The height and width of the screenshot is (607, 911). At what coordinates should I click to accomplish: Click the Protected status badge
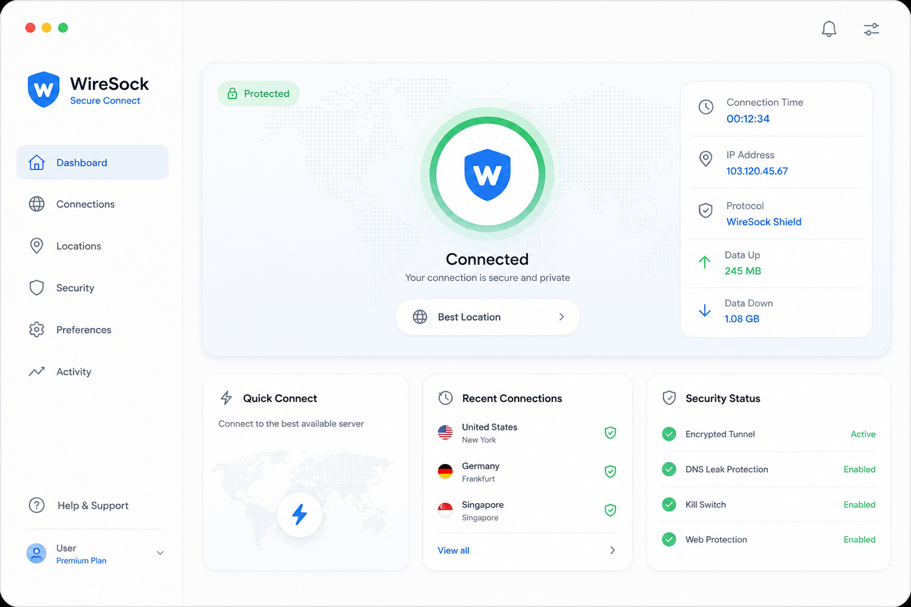pyautogui.click(x=259, y=94)
